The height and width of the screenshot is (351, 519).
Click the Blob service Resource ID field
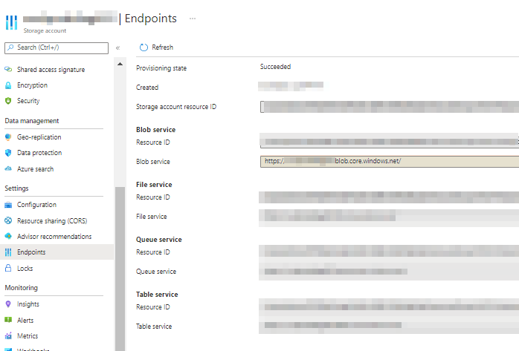coord(390,141)
